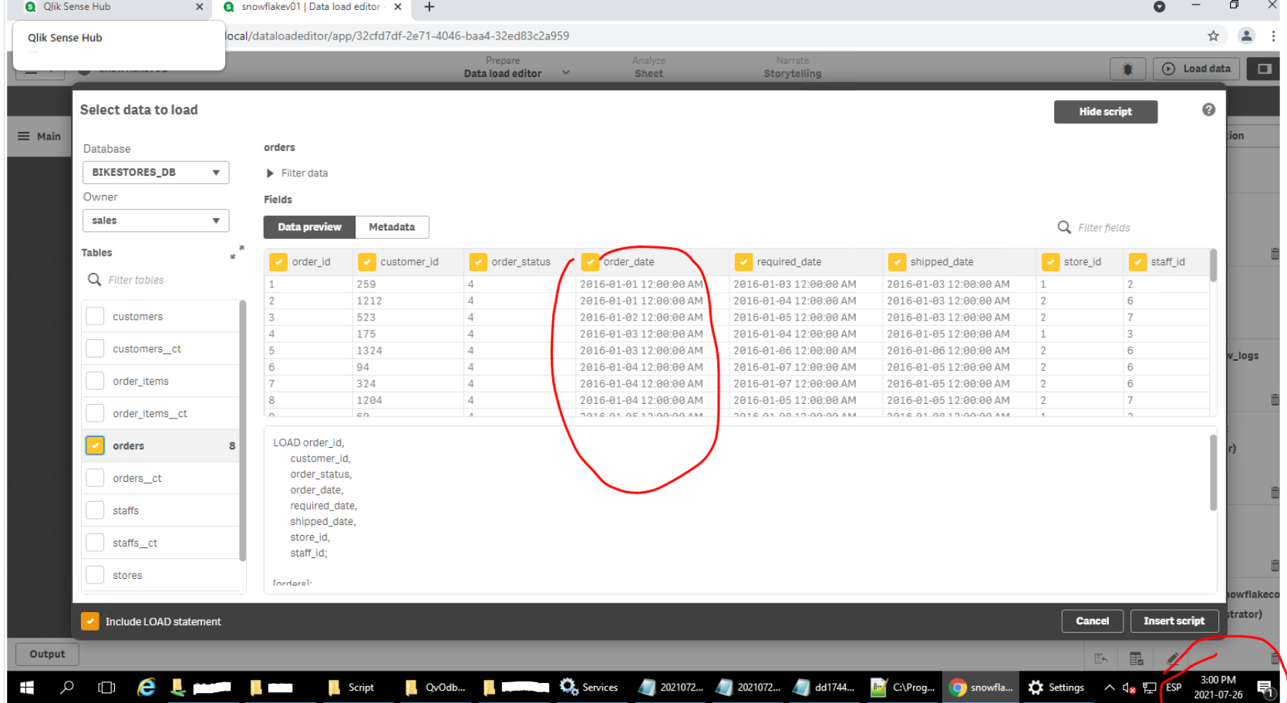Screen dimensions: 1287x703
Task: Check the order_items table checkbox
Action: 95,381
